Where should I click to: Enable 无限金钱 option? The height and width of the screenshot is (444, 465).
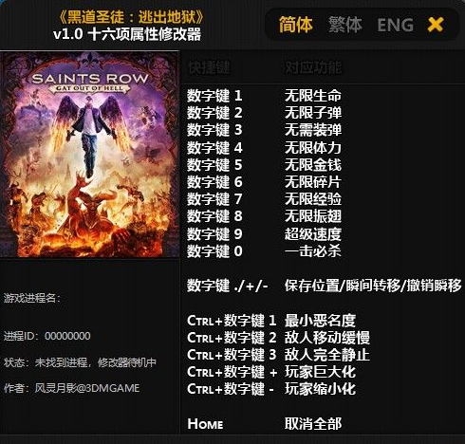point(313,164)
